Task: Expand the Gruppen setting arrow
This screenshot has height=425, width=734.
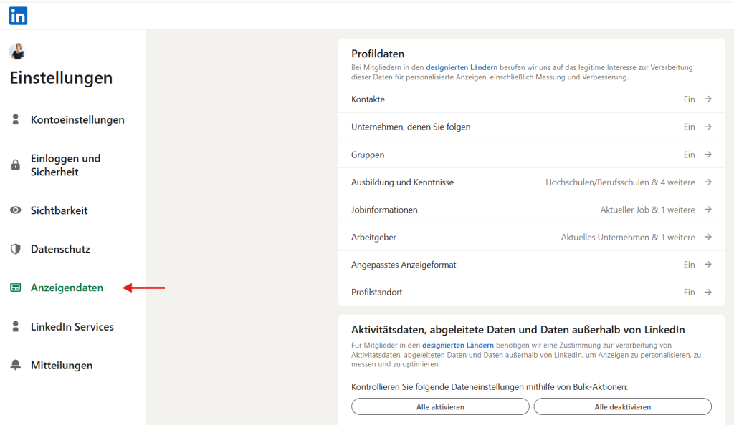Action: tap(707, 155)
